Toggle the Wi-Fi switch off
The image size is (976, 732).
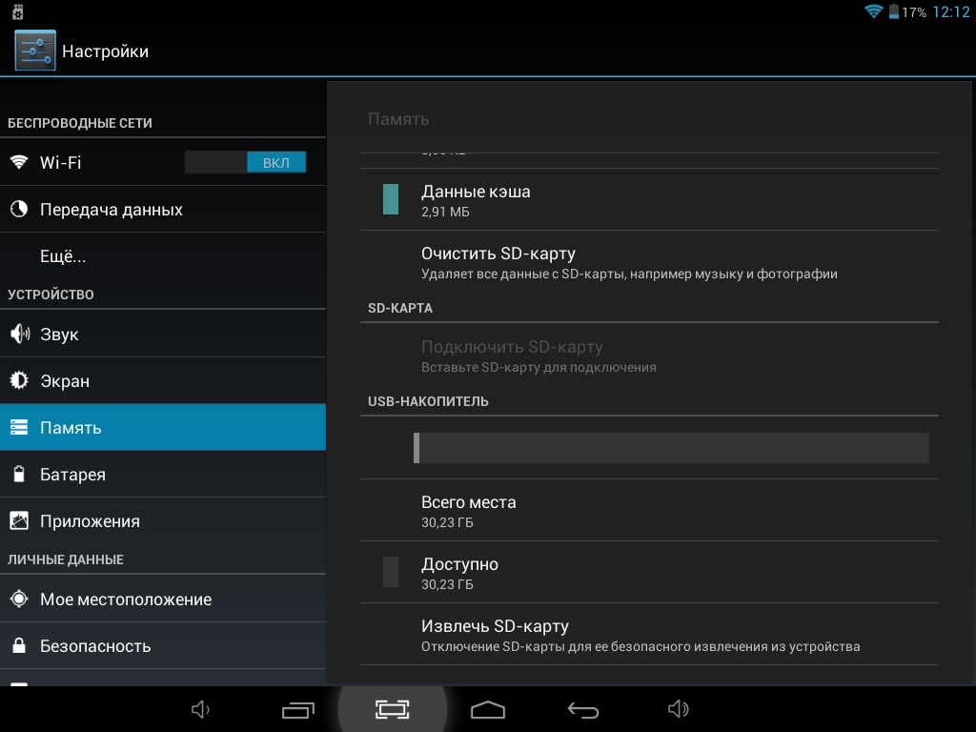coord(246,162)
